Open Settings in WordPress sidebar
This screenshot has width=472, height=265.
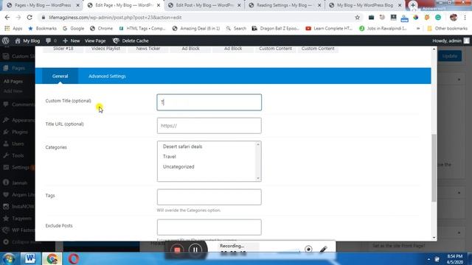pos(18,167)
